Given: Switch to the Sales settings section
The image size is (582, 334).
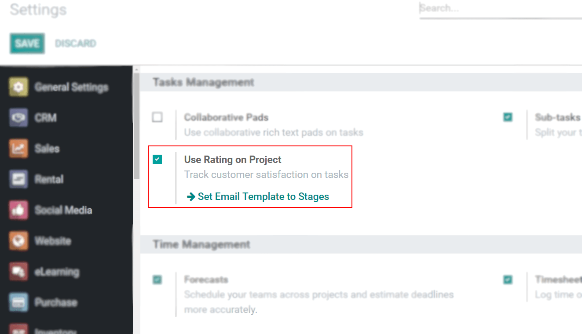Looking at the screenshot, I should [47, 149].
